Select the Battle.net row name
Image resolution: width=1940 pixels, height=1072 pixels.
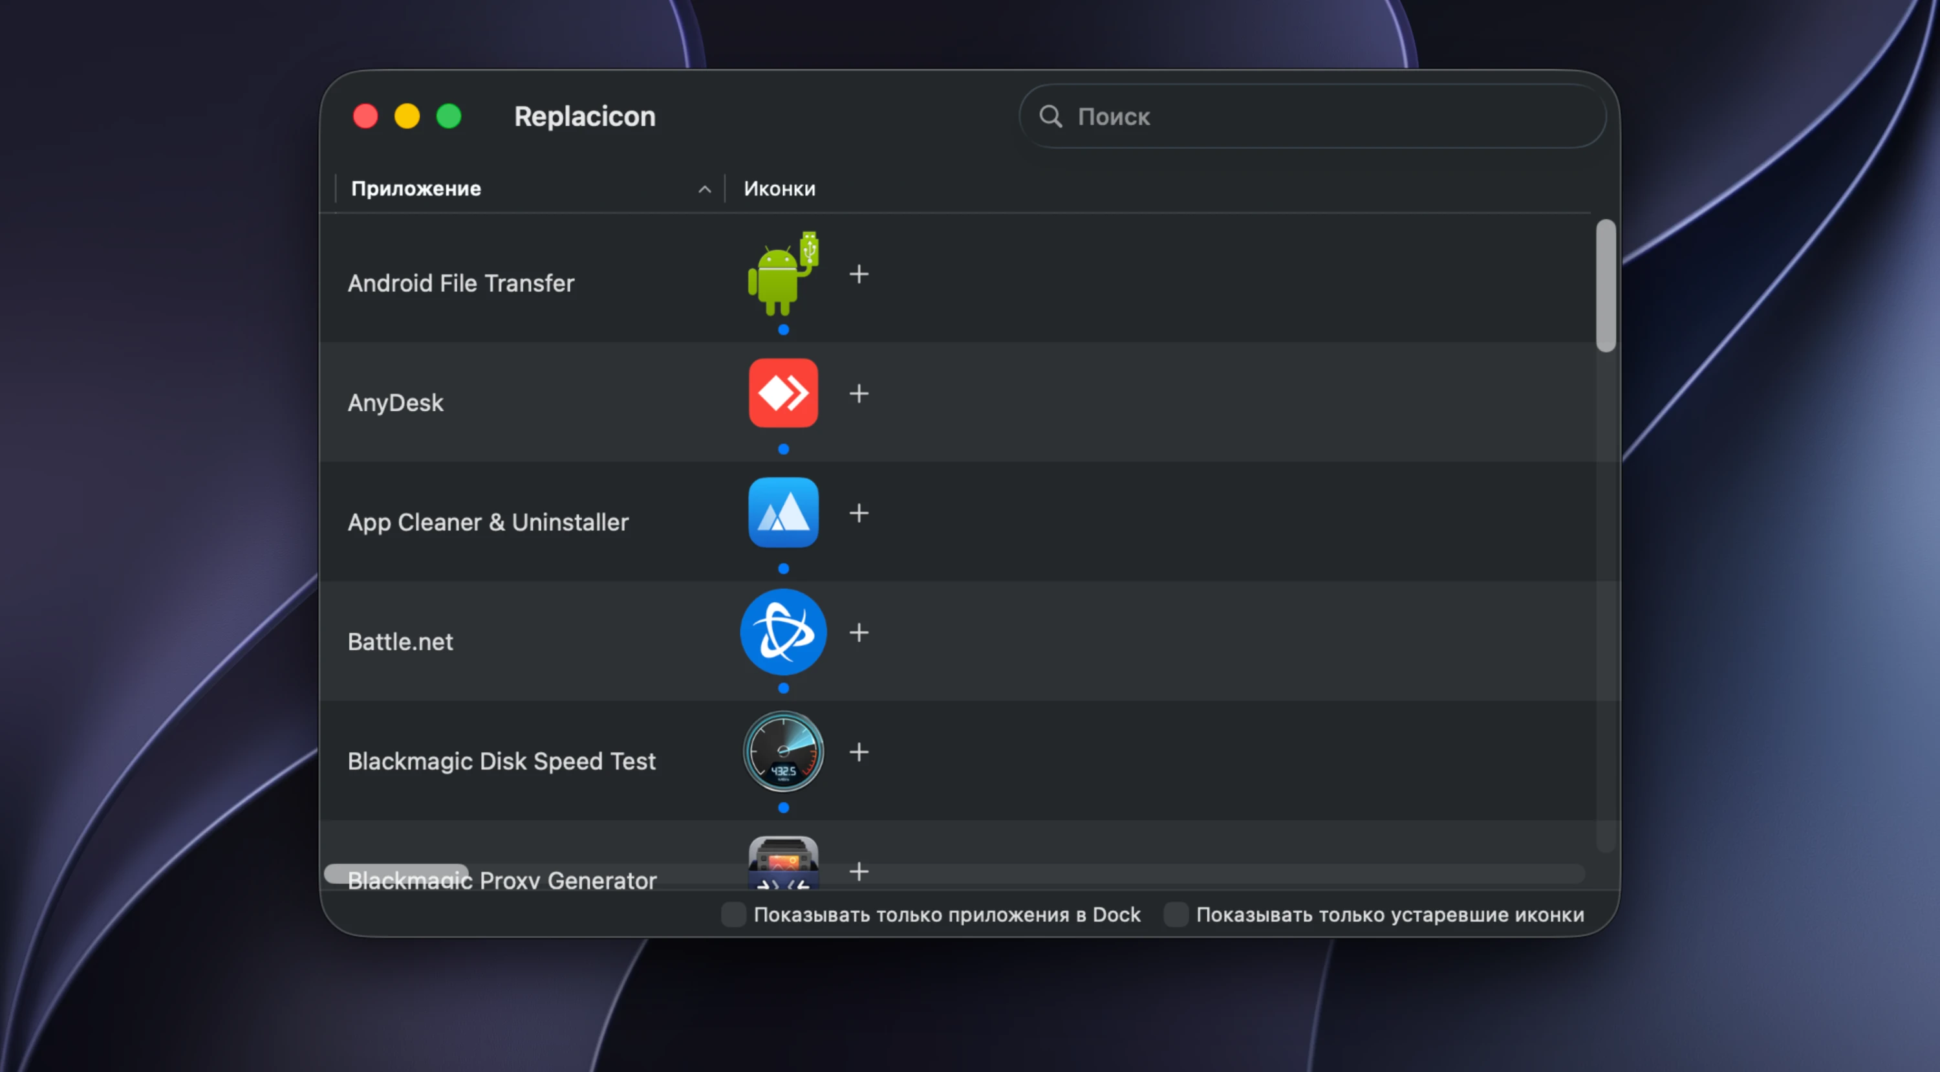(x=400, y=642)
